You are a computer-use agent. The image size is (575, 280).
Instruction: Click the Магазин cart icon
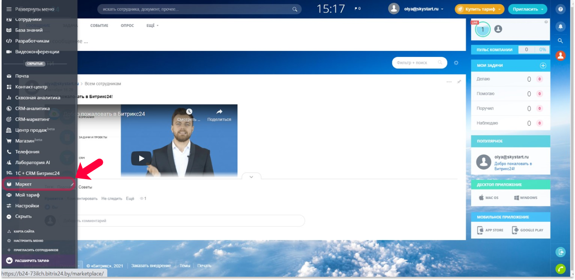tap(9, 141)
